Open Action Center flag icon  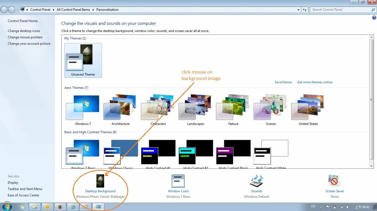tap(328, 207)
